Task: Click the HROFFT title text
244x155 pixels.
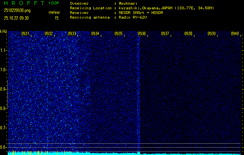Action: coord(24,3)
